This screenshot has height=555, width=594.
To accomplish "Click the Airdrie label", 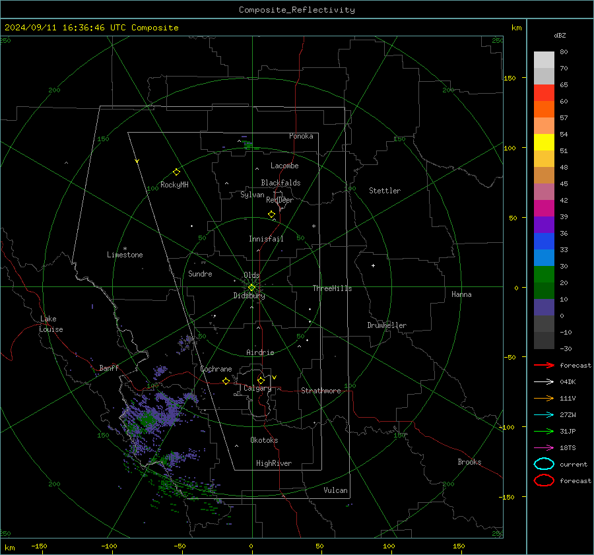I will tap(260, 352).
